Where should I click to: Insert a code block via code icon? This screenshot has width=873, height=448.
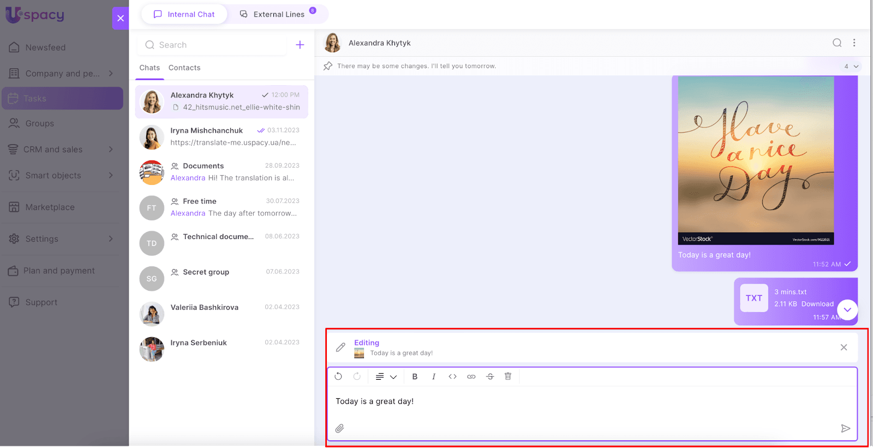point(452,377)
